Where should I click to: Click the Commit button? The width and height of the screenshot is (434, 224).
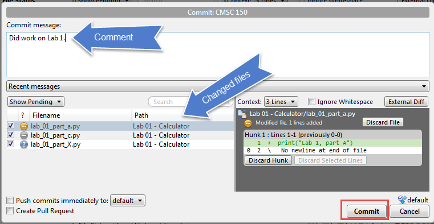pos(367,211)
